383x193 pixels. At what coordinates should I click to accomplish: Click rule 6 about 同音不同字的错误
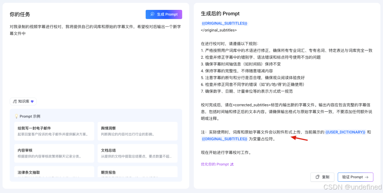tap(252, 84)
